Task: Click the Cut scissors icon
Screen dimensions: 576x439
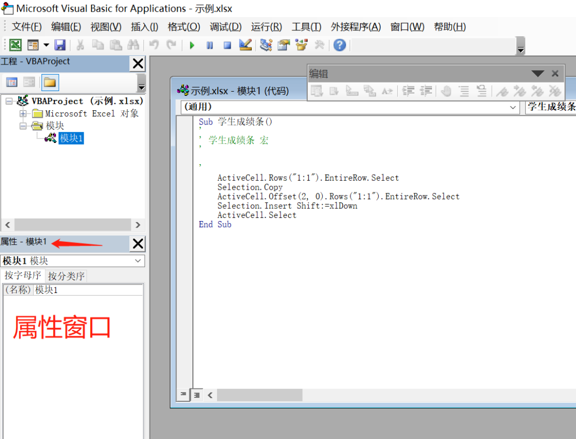Action: point(79,45)
